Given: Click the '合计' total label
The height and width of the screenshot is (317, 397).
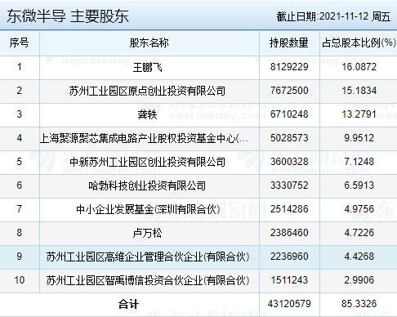Looking at the screenshot, I should (128, 304).
